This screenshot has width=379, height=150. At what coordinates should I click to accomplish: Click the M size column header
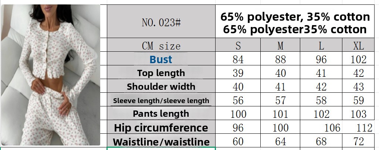(x=281, y=46)
